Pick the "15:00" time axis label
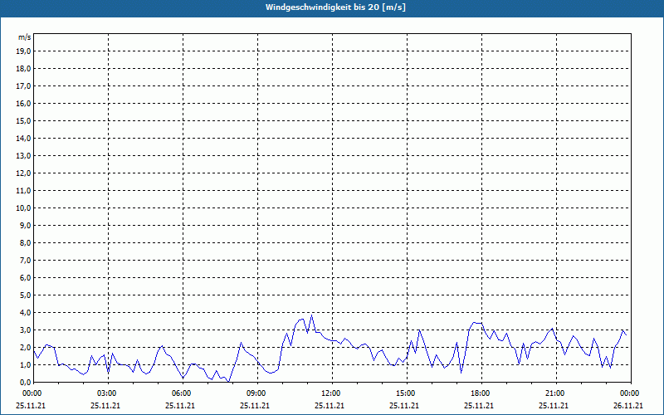The width and height of the screenshot is (664, 415). (x=407, y=393)
